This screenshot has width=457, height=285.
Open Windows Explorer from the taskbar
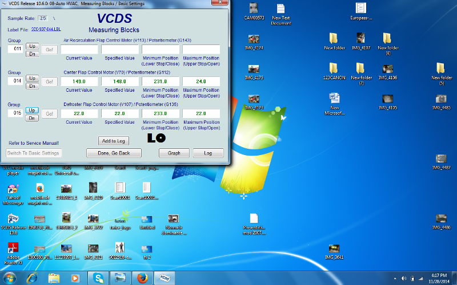pyautogui.click(x=54, y=278)
